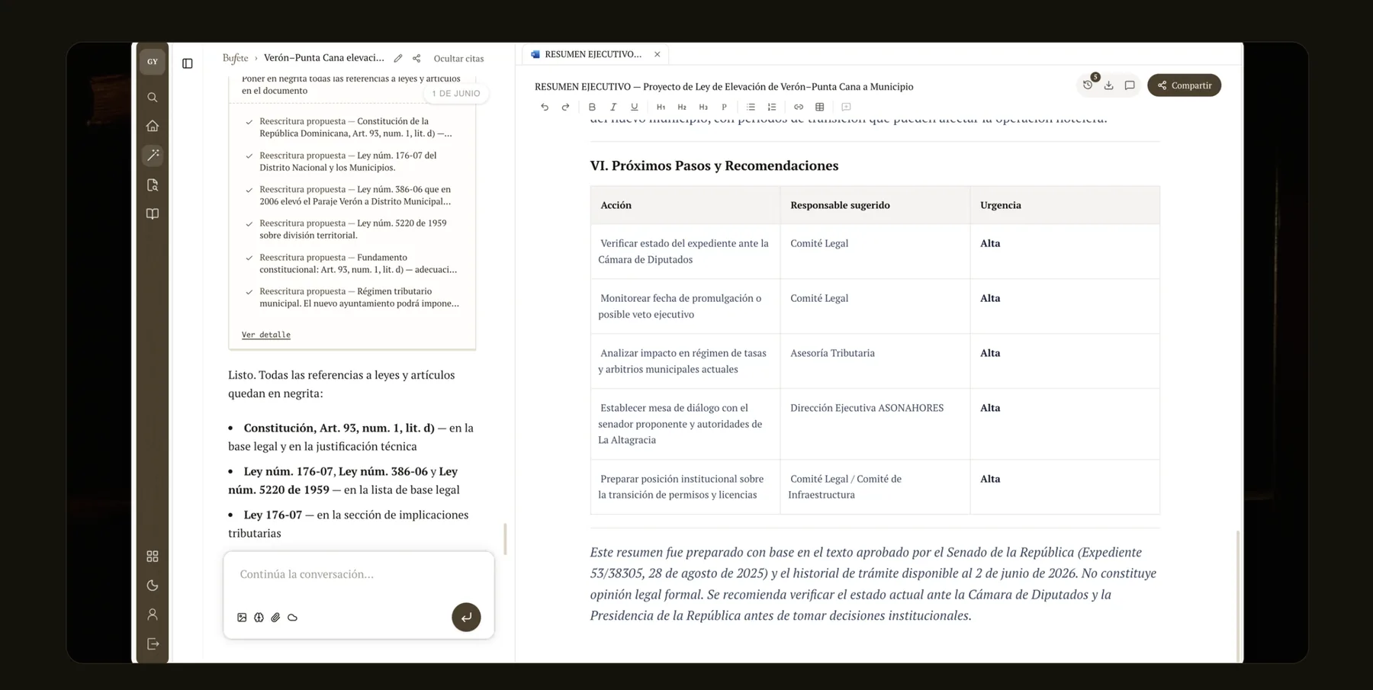Select the brain reasoning icon in chat box
The height and width of the screenshot is (690, 1373).
[259, 618]
